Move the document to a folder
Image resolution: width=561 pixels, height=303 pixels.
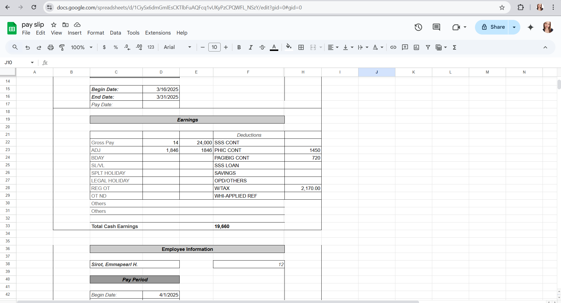pos(66,25)
